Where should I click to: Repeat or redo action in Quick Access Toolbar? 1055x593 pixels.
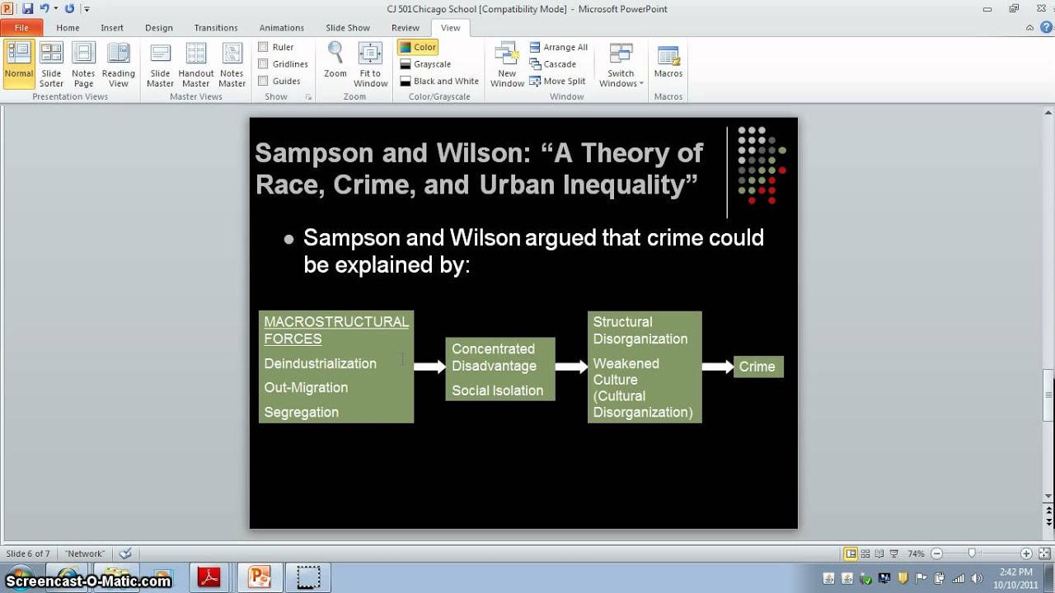click(69, 9)
